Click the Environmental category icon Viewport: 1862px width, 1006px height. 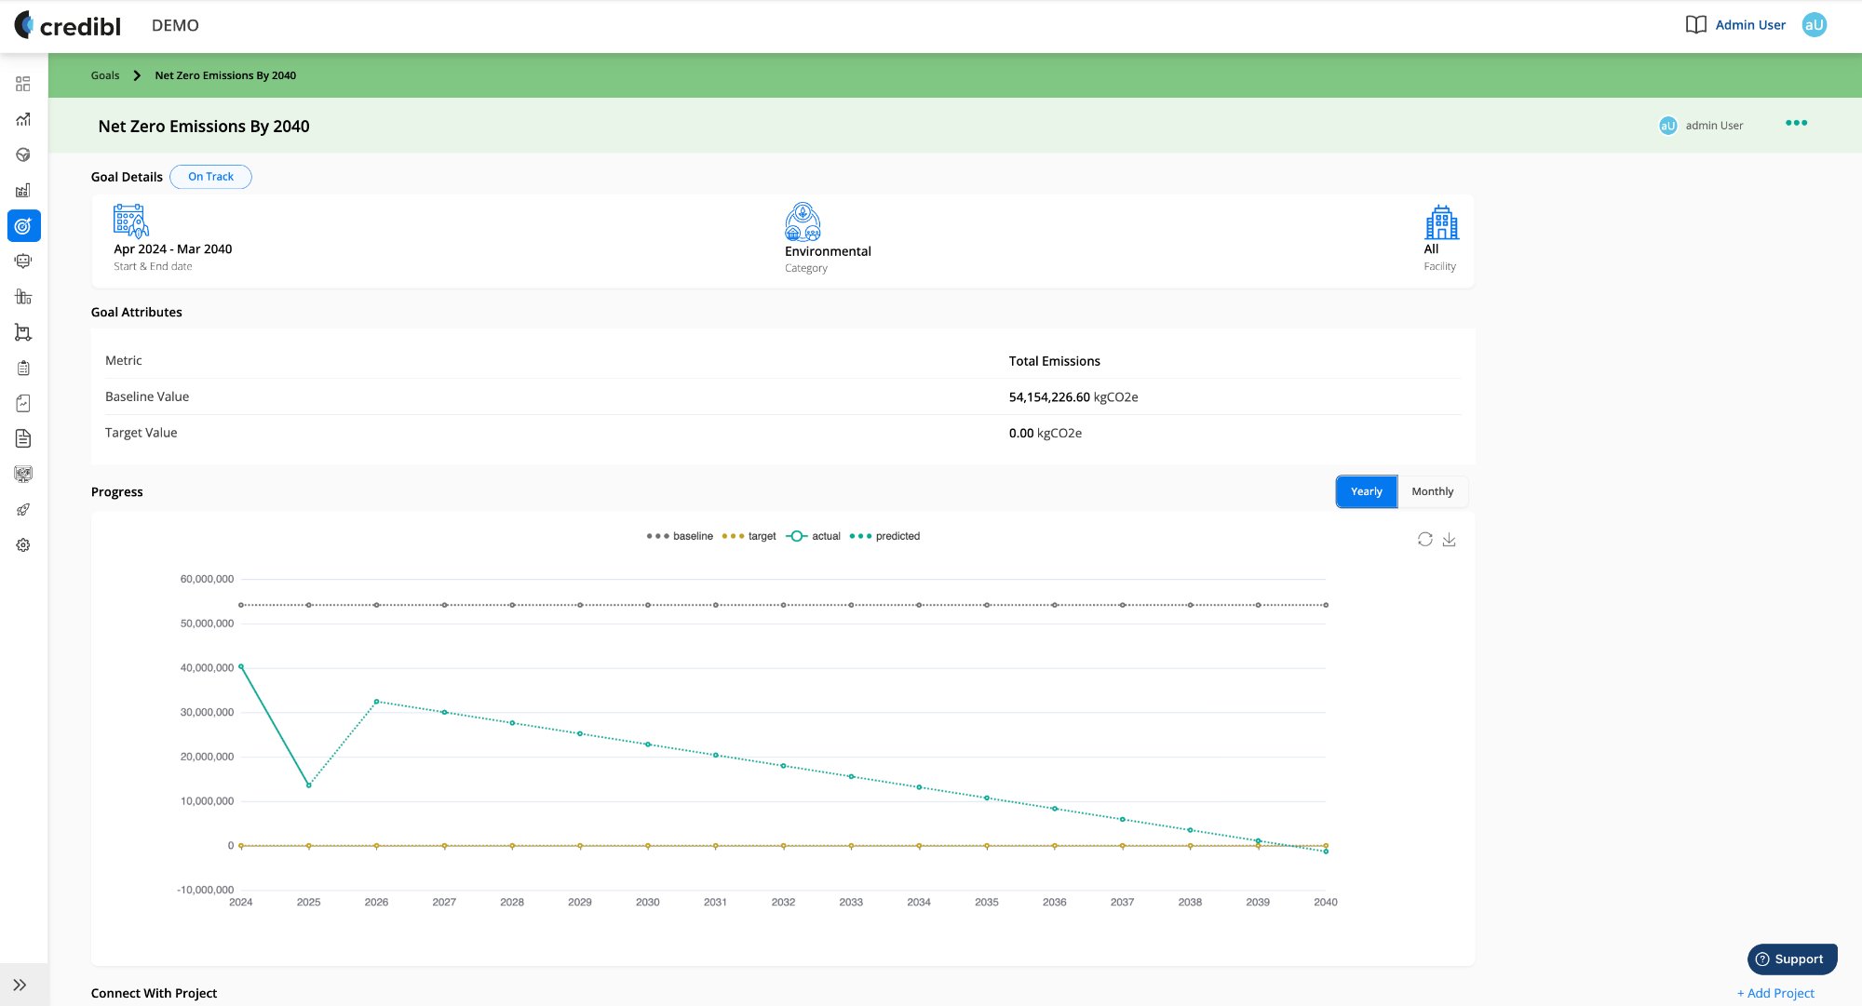803,221
